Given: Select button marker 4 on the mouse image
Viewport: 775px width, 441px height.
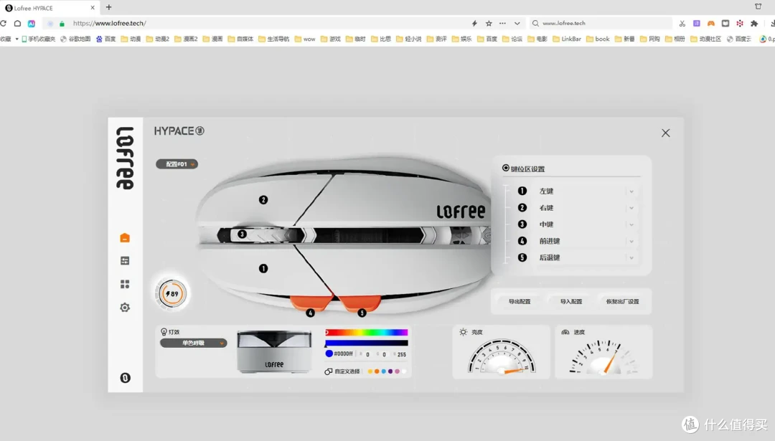Looking at the screenshot, I should point(310,313).
